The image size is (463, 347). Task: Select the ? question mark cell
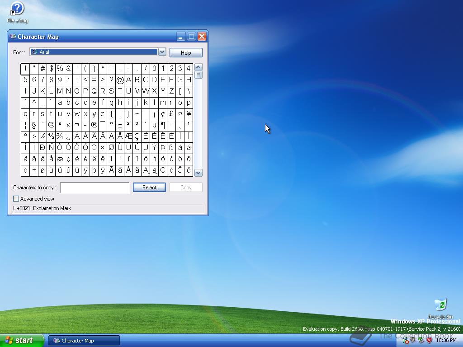click(111, 80)
